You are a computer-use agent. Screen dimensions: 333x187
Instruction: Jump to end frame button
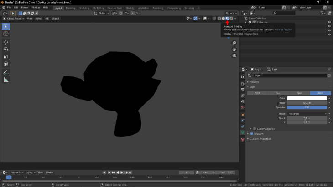[x=130, y=172]
